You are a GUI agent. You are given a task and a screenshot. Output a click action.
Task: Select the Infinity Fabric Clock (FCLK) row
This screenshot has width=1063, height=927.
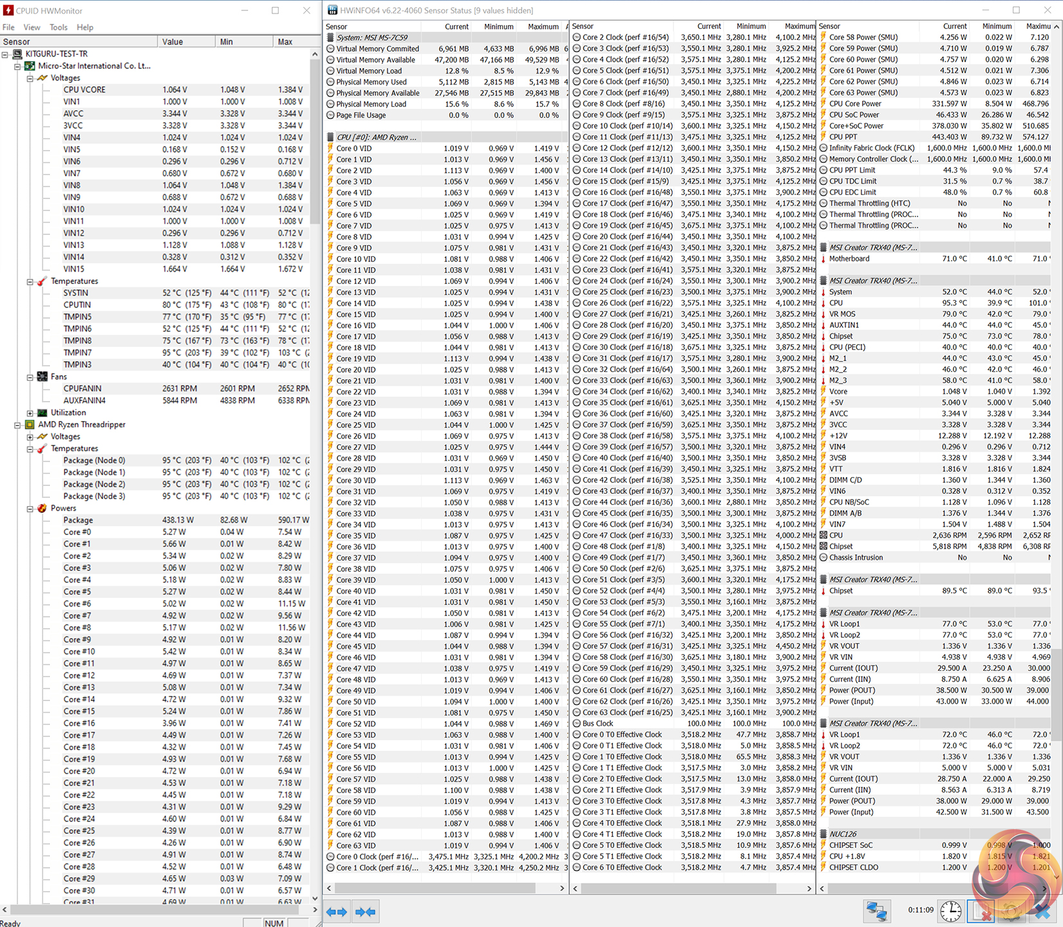pos(935,148)
